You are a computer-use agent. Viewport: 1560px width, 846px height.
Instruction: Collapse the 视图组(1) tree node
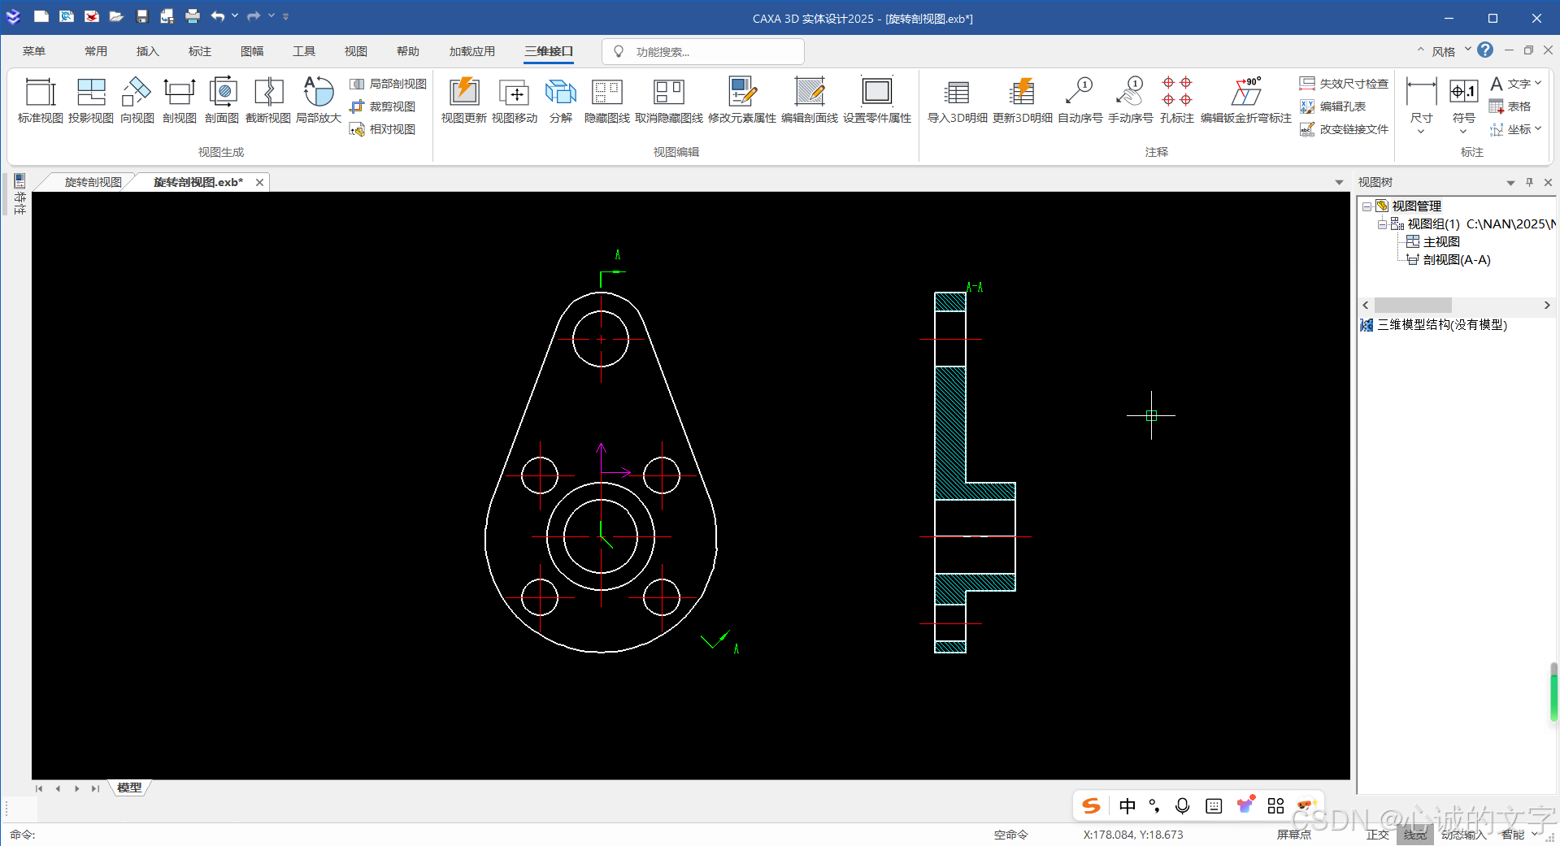click(x=1381, y=224)
